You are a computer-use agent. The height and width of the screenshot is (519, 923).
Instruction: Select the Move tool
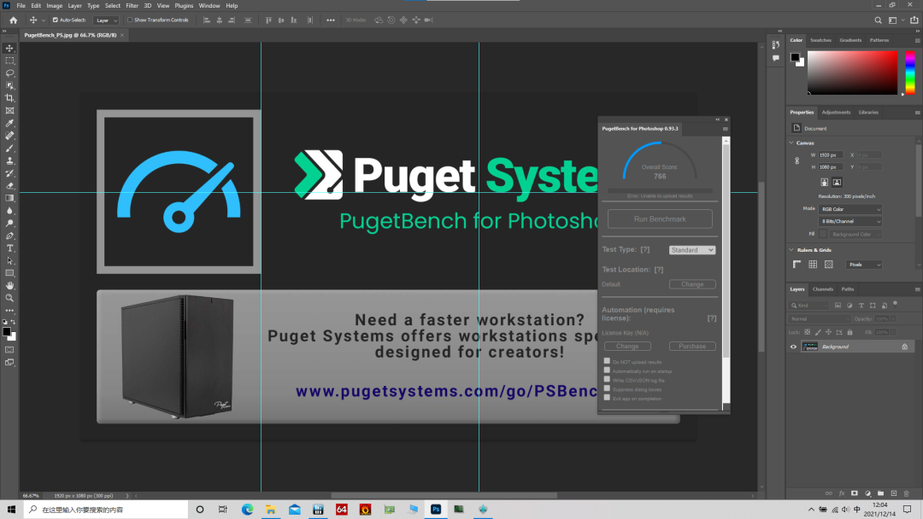(x=10, y=48)
